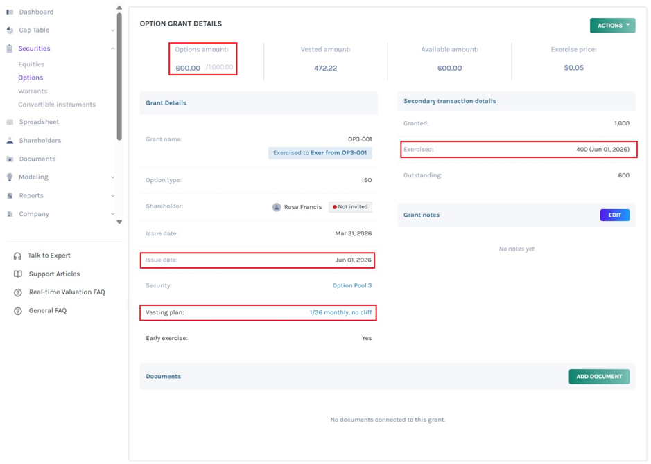The height and width of the screenshot is (464, 651).
Task: Click the headset icon beside Talk to Expert
Action: pyautogui.click(x=17, y=256)
